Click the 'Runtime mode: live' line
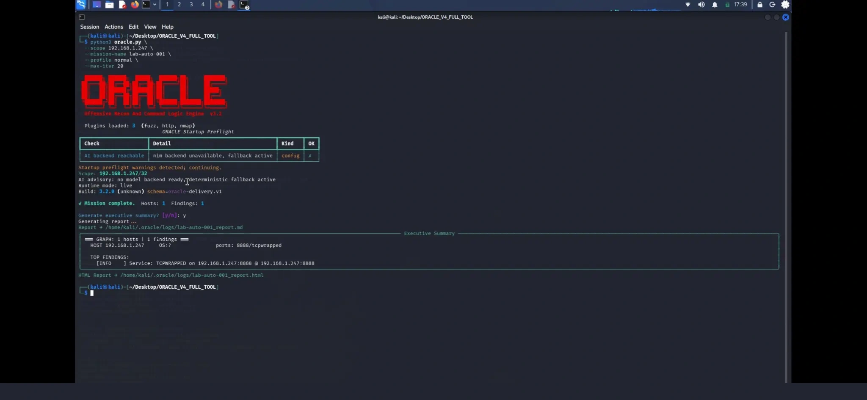 105,185
